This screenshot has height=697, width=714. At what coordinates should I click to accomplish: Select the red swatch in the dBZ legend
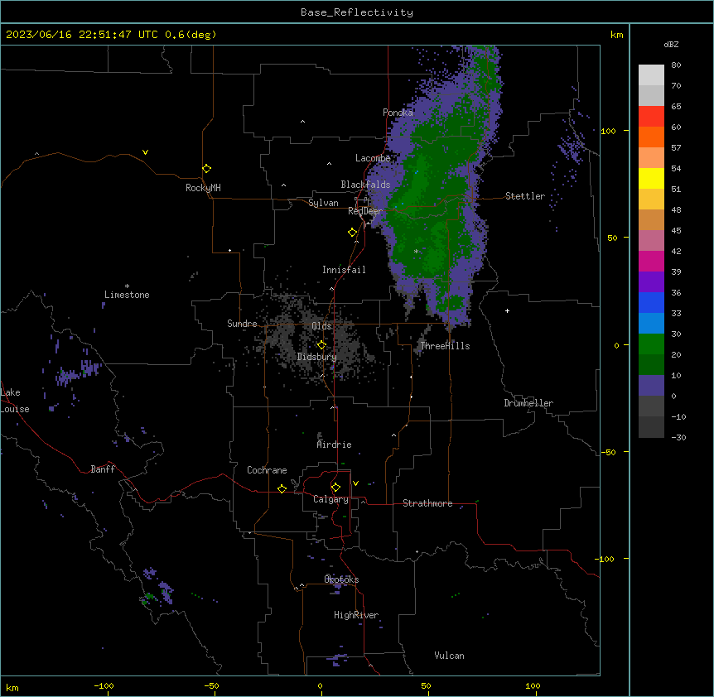(651, 116)
